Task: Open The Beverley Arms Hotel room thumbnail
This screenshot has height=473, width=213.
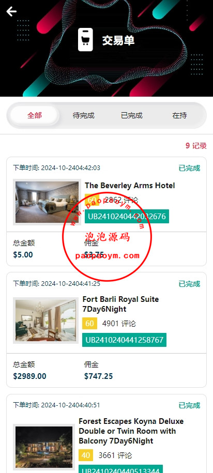Action: pyautogui.click(x=47, y=202)
